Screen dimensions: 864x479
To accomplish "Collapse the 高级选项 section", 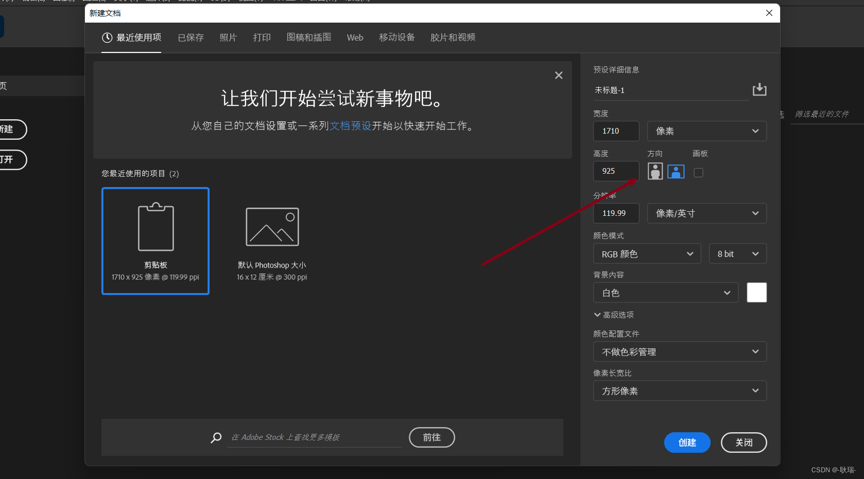I will 613,315.
